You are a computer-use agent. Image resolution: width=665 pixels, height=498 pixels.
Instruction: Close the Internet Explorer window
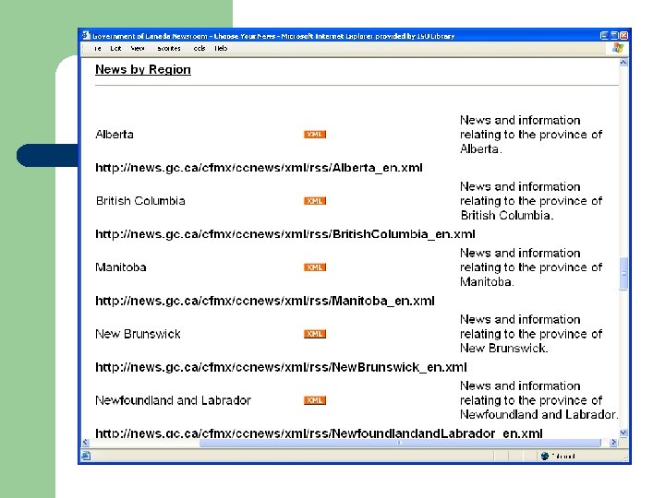click(x=623, y=36)
